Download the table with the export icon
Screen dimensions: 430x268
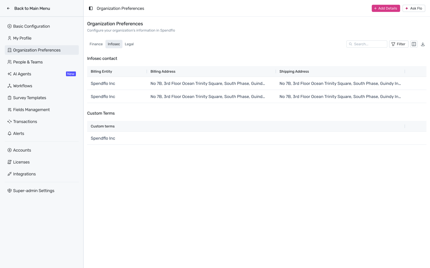(x=423, y=44)
